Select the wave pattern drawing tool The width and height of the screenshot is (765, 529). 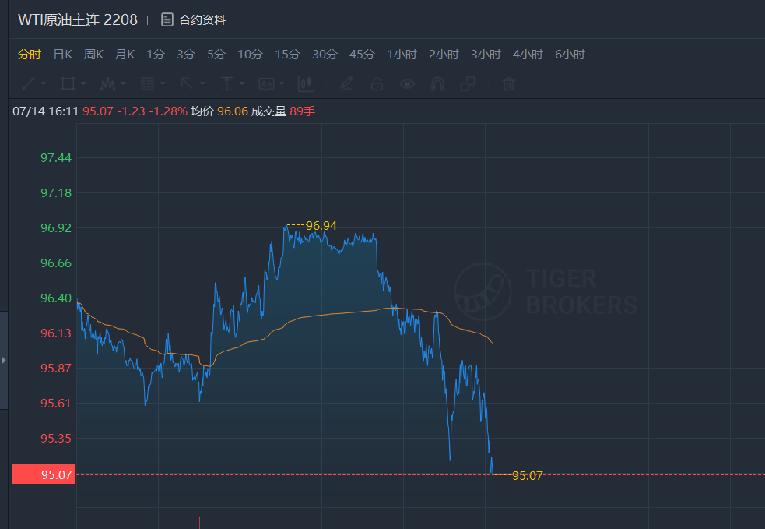(107, 84)
